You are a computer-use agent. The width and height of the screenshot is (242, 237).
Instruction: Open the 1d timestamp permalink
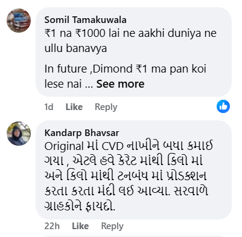coord(49,107)
